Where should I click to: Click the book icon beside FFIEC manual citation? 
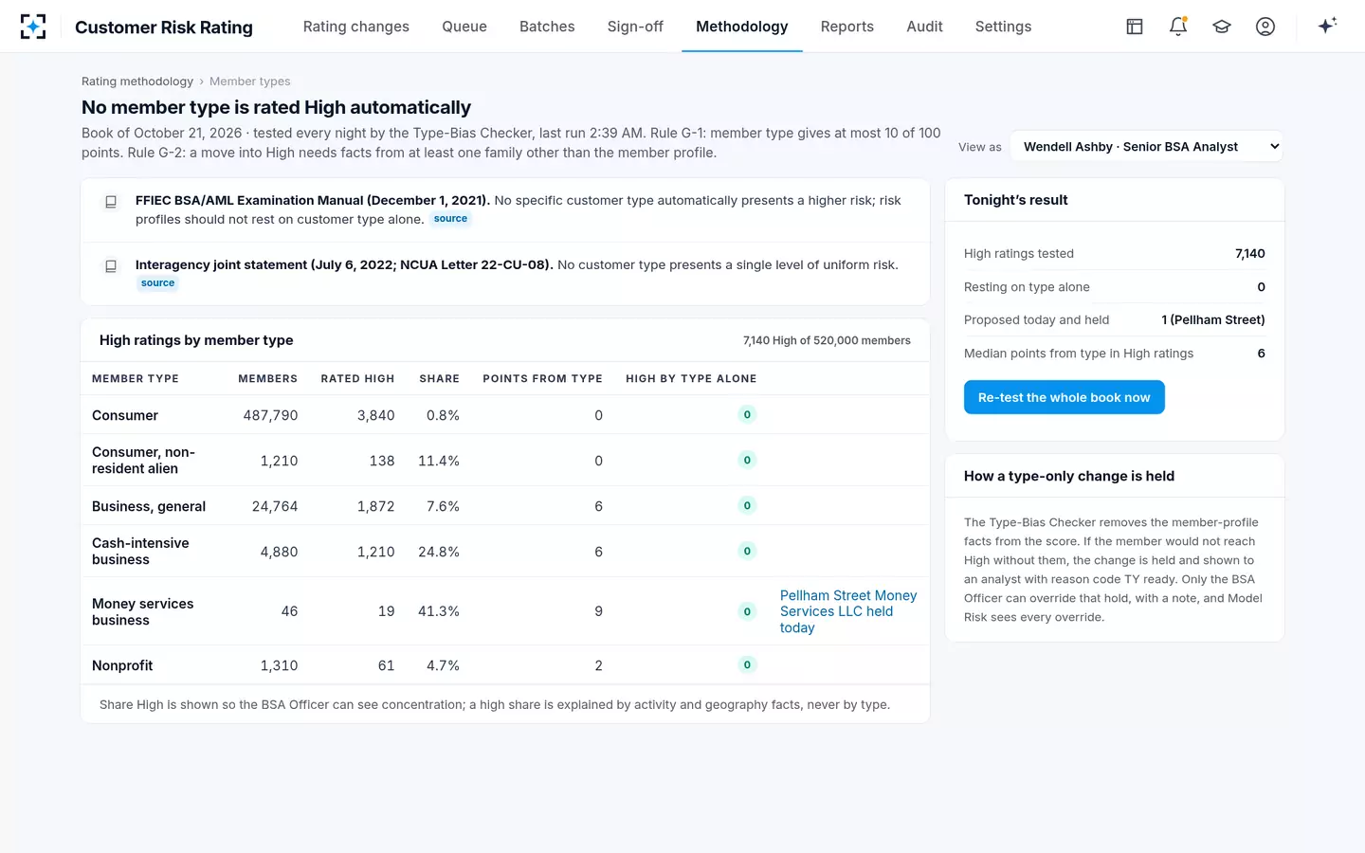click(111, 202)
